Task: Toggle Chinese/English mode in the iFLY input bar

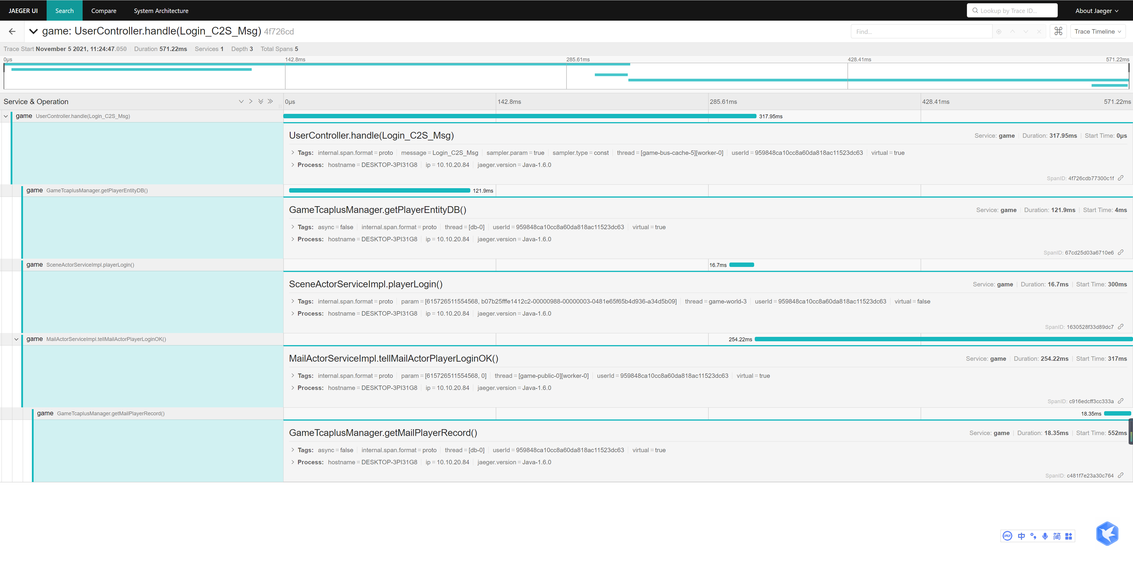Action: coord(1021,536)
